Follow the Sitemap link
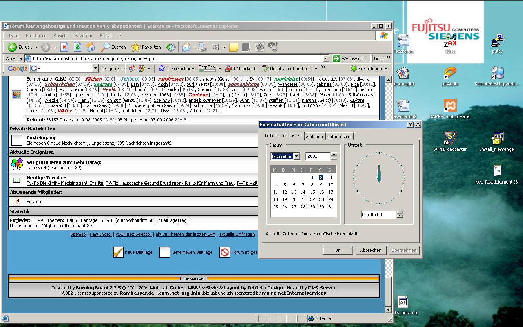 pos(78,234)
